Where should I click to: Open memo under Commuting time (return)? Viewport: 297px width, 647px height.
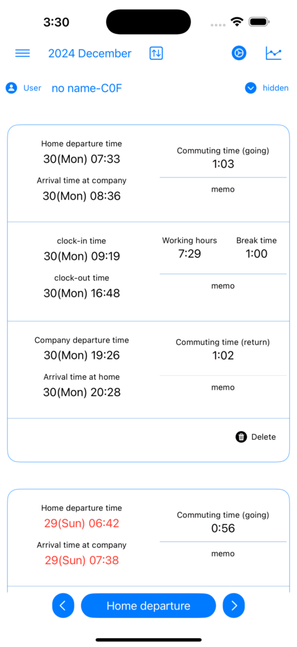point(223,387)
